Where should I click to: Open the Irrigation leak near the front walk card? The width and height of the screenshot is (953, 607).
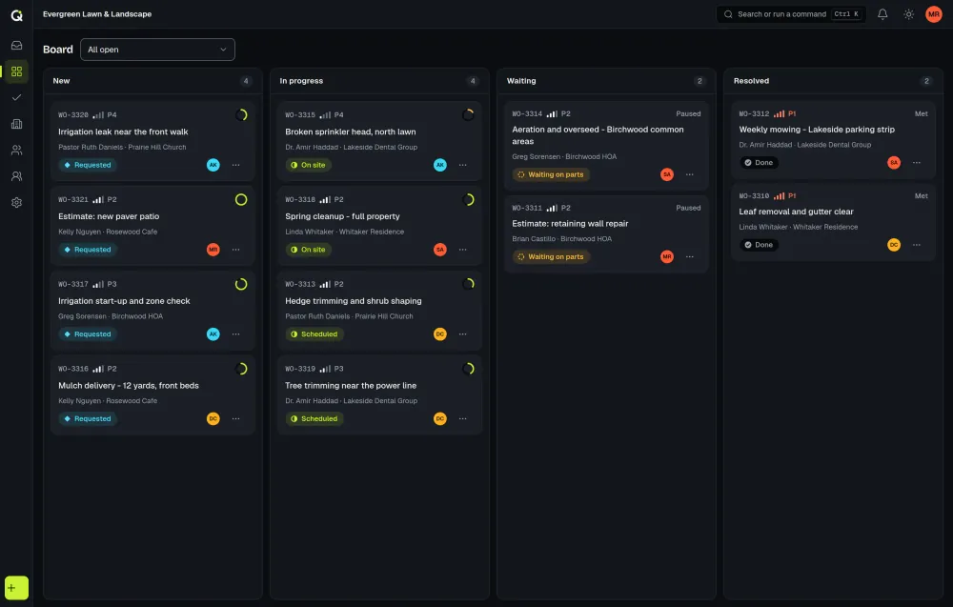152,141
